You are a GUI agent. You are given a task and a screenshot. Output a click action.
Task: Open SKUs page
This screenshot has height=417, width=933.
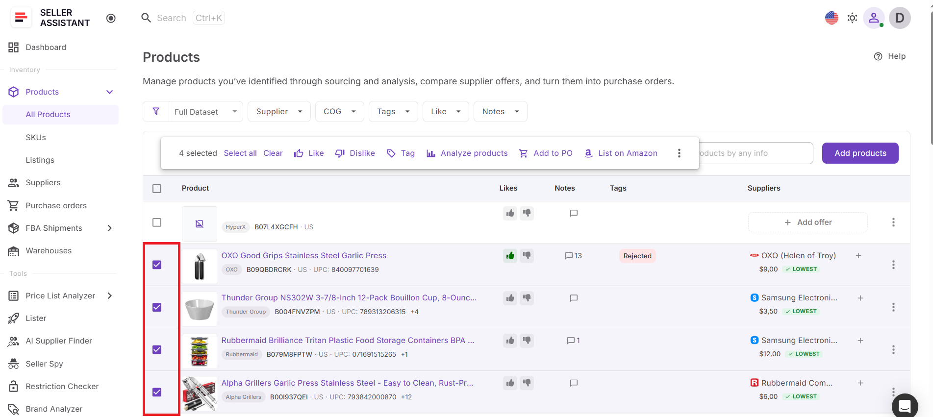pyautogui.click(x=36, y=138)
